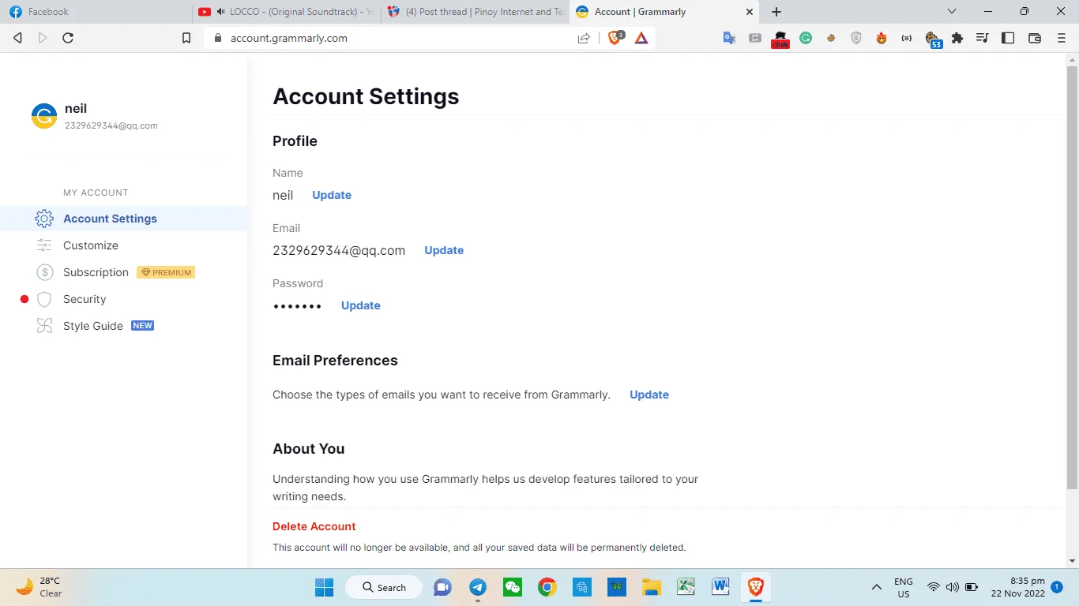
Task: Click the Brave Shields lion icon
Action: click(615, 38)
